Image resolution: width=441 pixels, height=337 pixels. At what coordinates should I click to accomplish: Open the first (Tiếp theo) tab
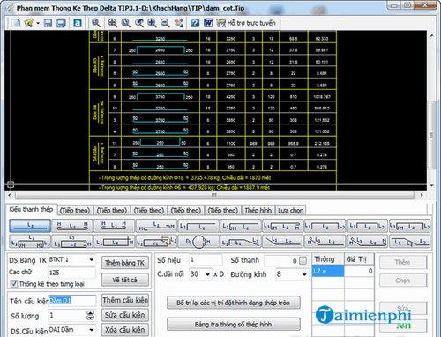pyautogui.click(x=75, y=211)
